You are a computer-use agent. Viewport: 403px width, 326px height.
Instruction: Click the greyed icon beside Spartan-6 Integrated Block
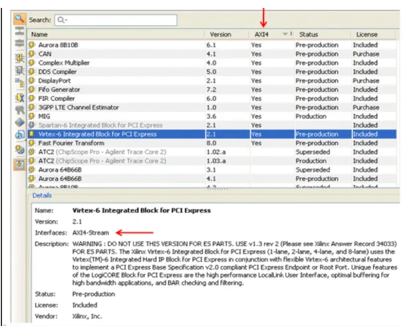coord(32,125)
